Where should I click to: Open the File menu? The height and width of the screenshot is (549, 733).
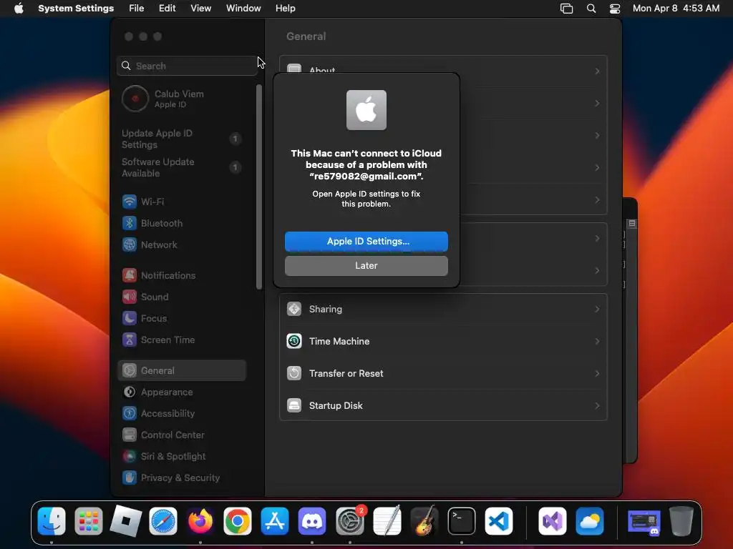click(x=137, y=8)
